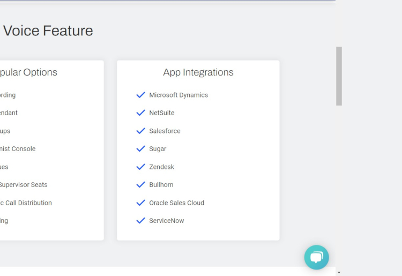Click the checkmark next to Salesforce
Screen dimensions: 402x276
(141, 131)
